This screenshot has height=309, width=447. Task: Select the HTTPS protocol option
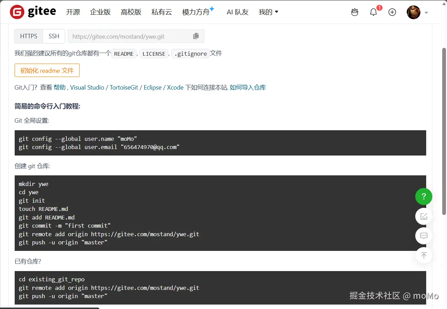coord(29,36)
